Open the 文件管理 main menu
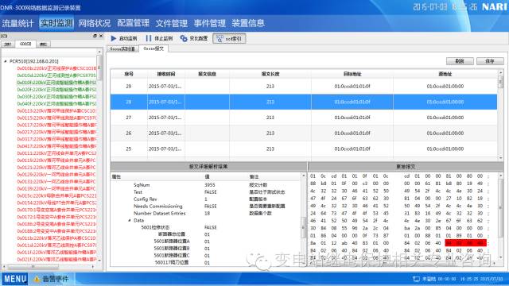 [x=172, y=23]
